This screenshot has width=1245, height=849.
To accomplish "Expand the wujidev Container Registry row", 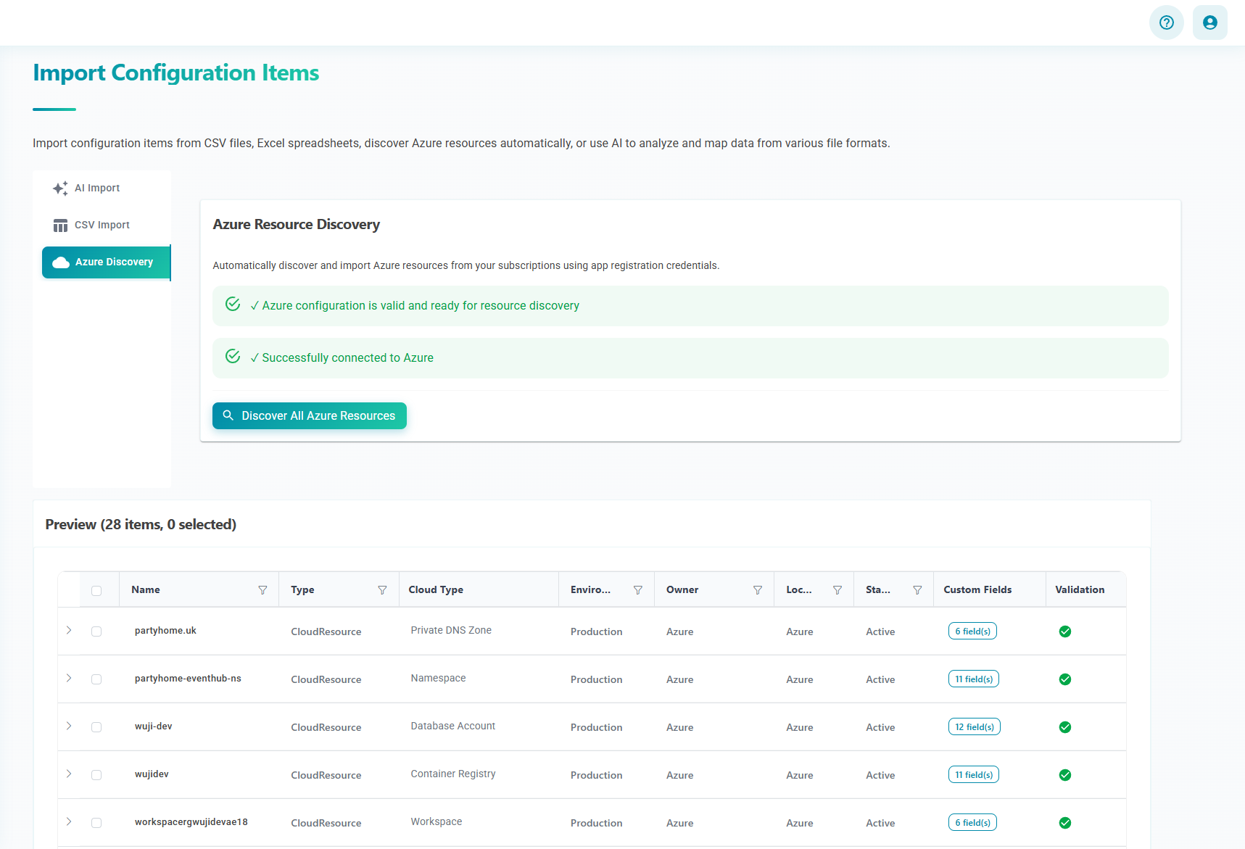I will pos(69,774).
